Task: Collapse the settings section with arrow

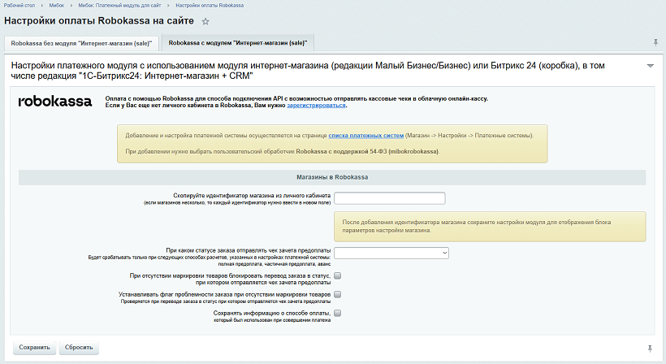Action: click(650, 66)
